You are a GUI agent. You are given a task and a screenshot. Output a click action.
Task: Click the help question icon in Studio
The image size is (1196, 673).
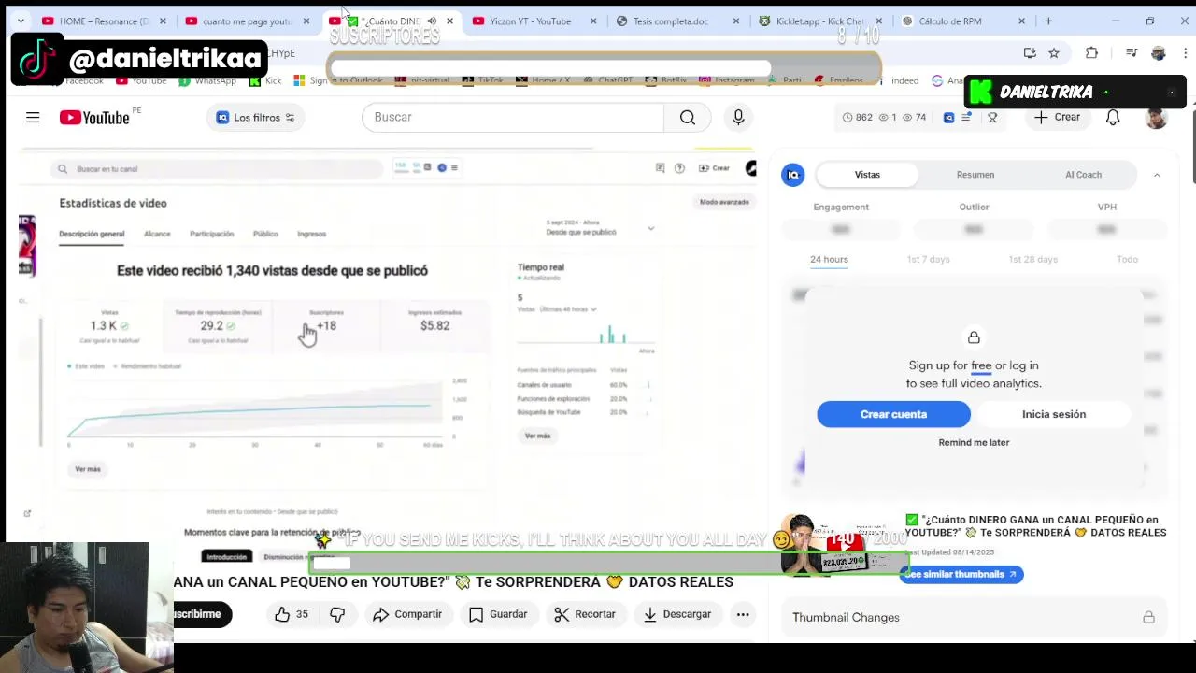pyautogui.click(x=679, y=168)
